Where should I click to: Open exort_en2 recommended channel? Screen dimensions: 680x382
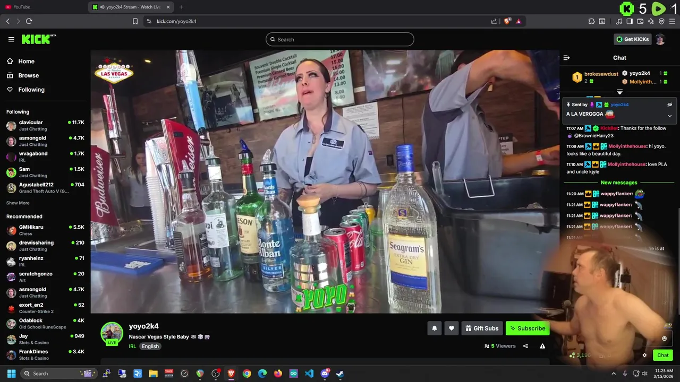click(x=45, y=308)
